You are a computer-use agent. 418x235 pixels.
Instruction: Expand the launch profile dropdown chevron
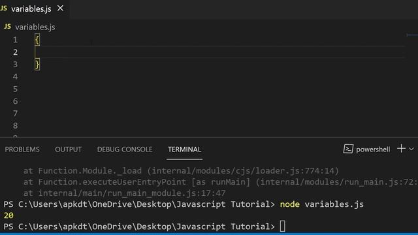pos(411,149)
